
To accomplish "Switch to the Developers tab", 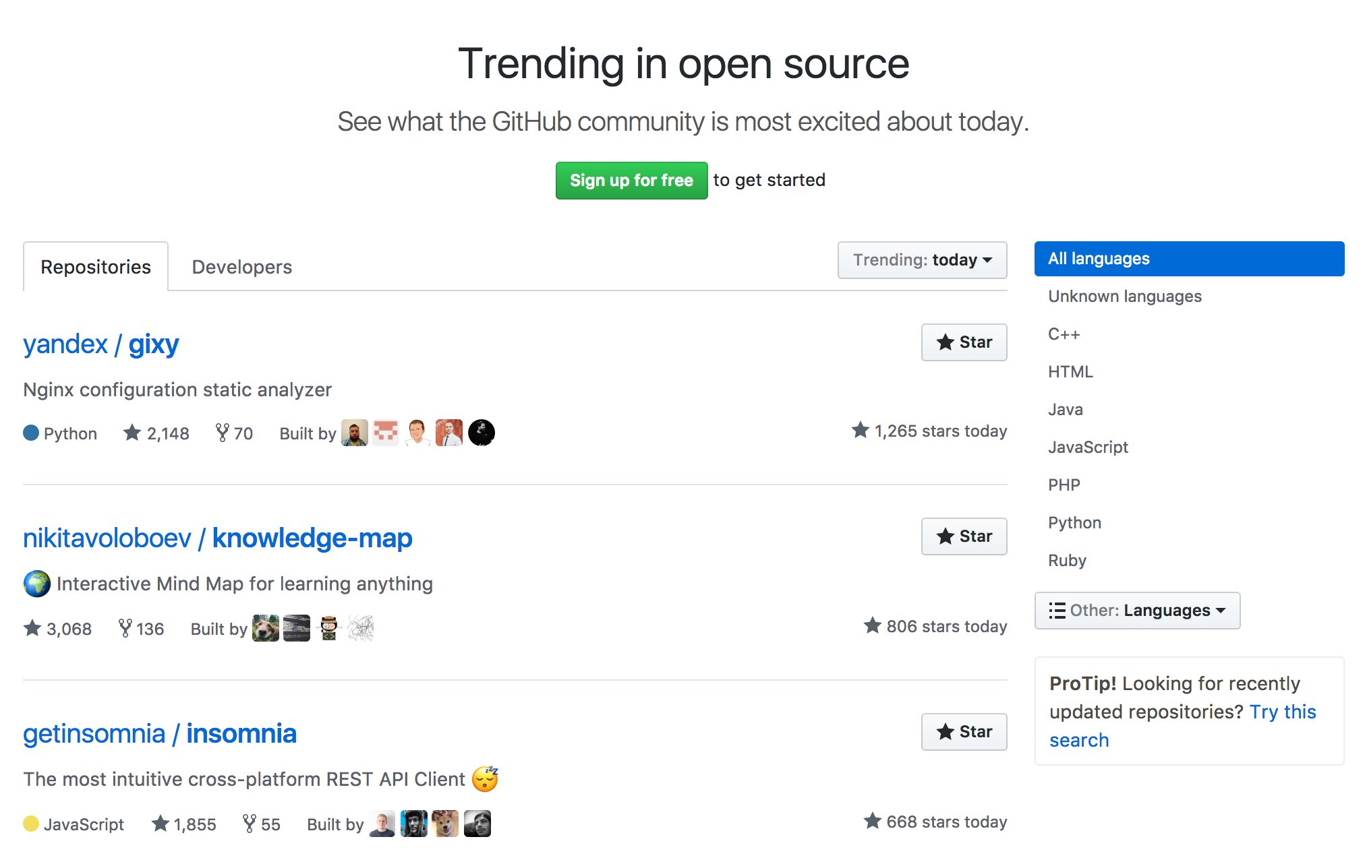I will click(x=242, y=267).
